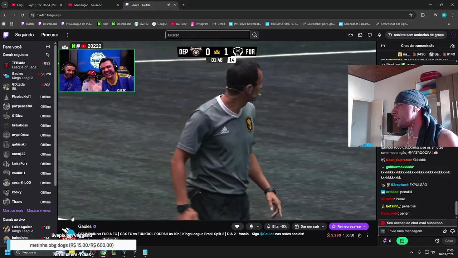Click the heart follow button
Image resolution: width=458 pixels, height=258 pixels.
(237, 226)
